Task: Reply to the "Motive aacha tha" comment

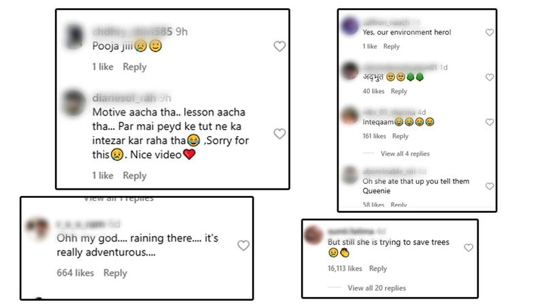Action: (135, 175)
